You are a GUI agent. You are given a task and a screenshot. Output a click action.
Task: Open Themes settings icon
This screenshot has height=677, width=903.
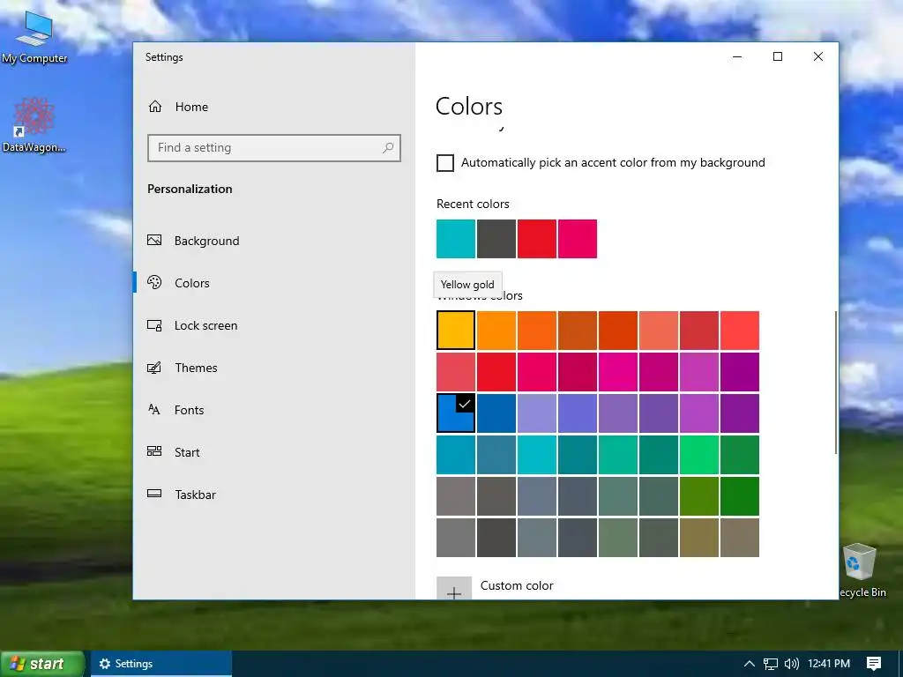point(154,368)
